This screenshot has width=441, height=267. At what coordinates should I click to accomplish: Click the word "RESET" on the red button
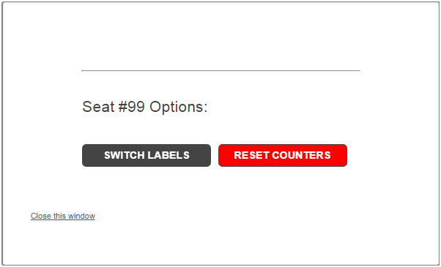[251, 155]
